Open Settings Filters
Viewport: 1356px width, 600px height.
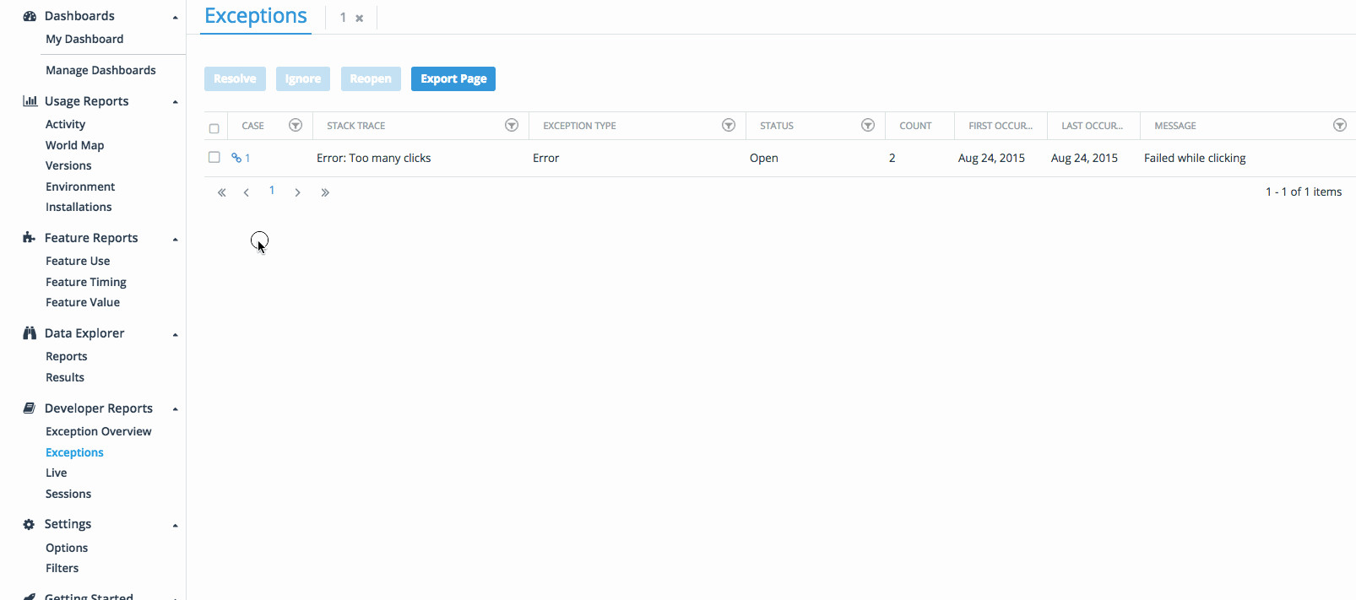coord(62,568)
